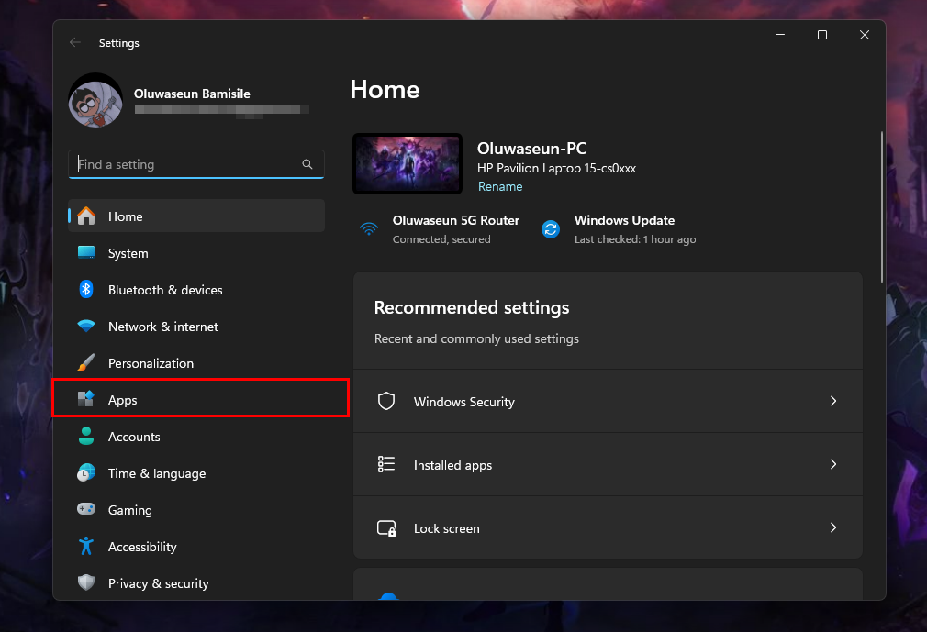Screen dimensions: 927x632
Task: Expand the Lock screen row chevron
Action: coord(833,527)
